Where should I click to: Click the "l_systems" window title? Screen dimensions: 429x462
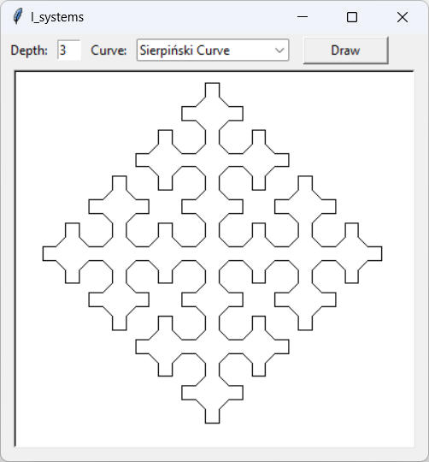click(57, 17)
